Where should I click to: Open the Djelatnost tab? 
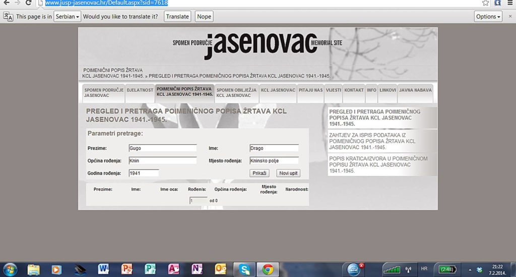140,93
